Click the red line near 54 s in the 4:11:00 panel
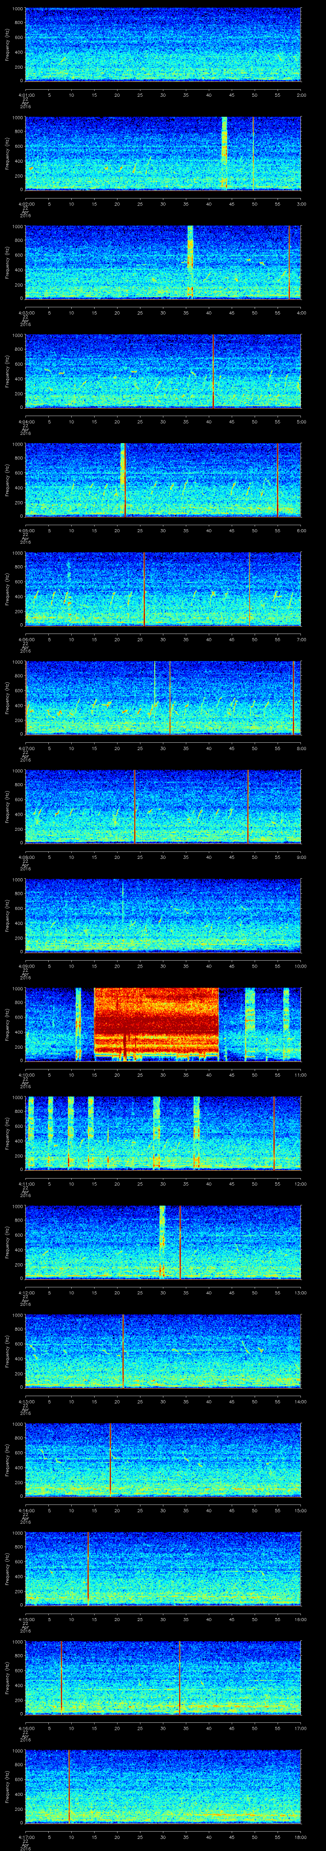 (274, 1133)
